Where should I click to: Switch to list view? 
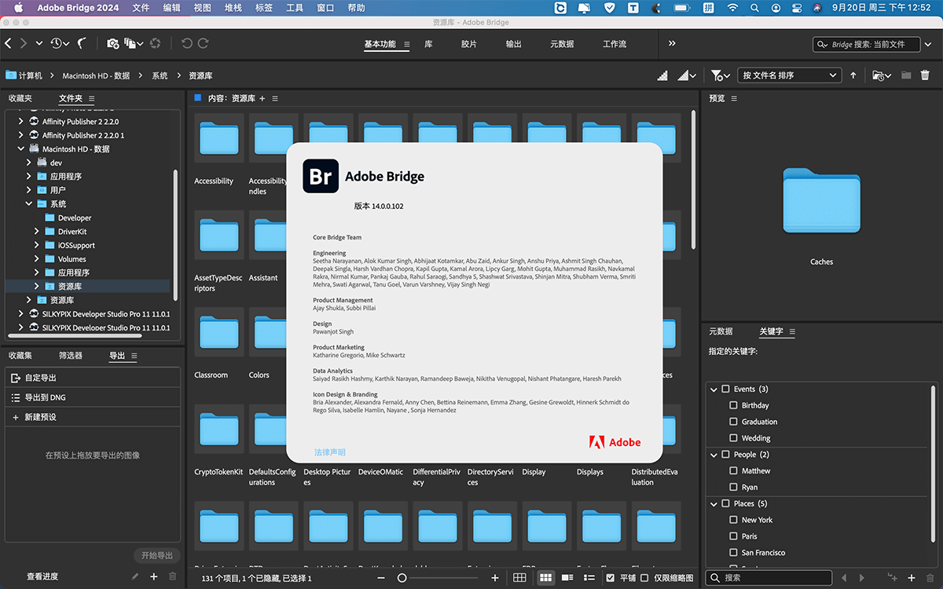coord(589,578)
